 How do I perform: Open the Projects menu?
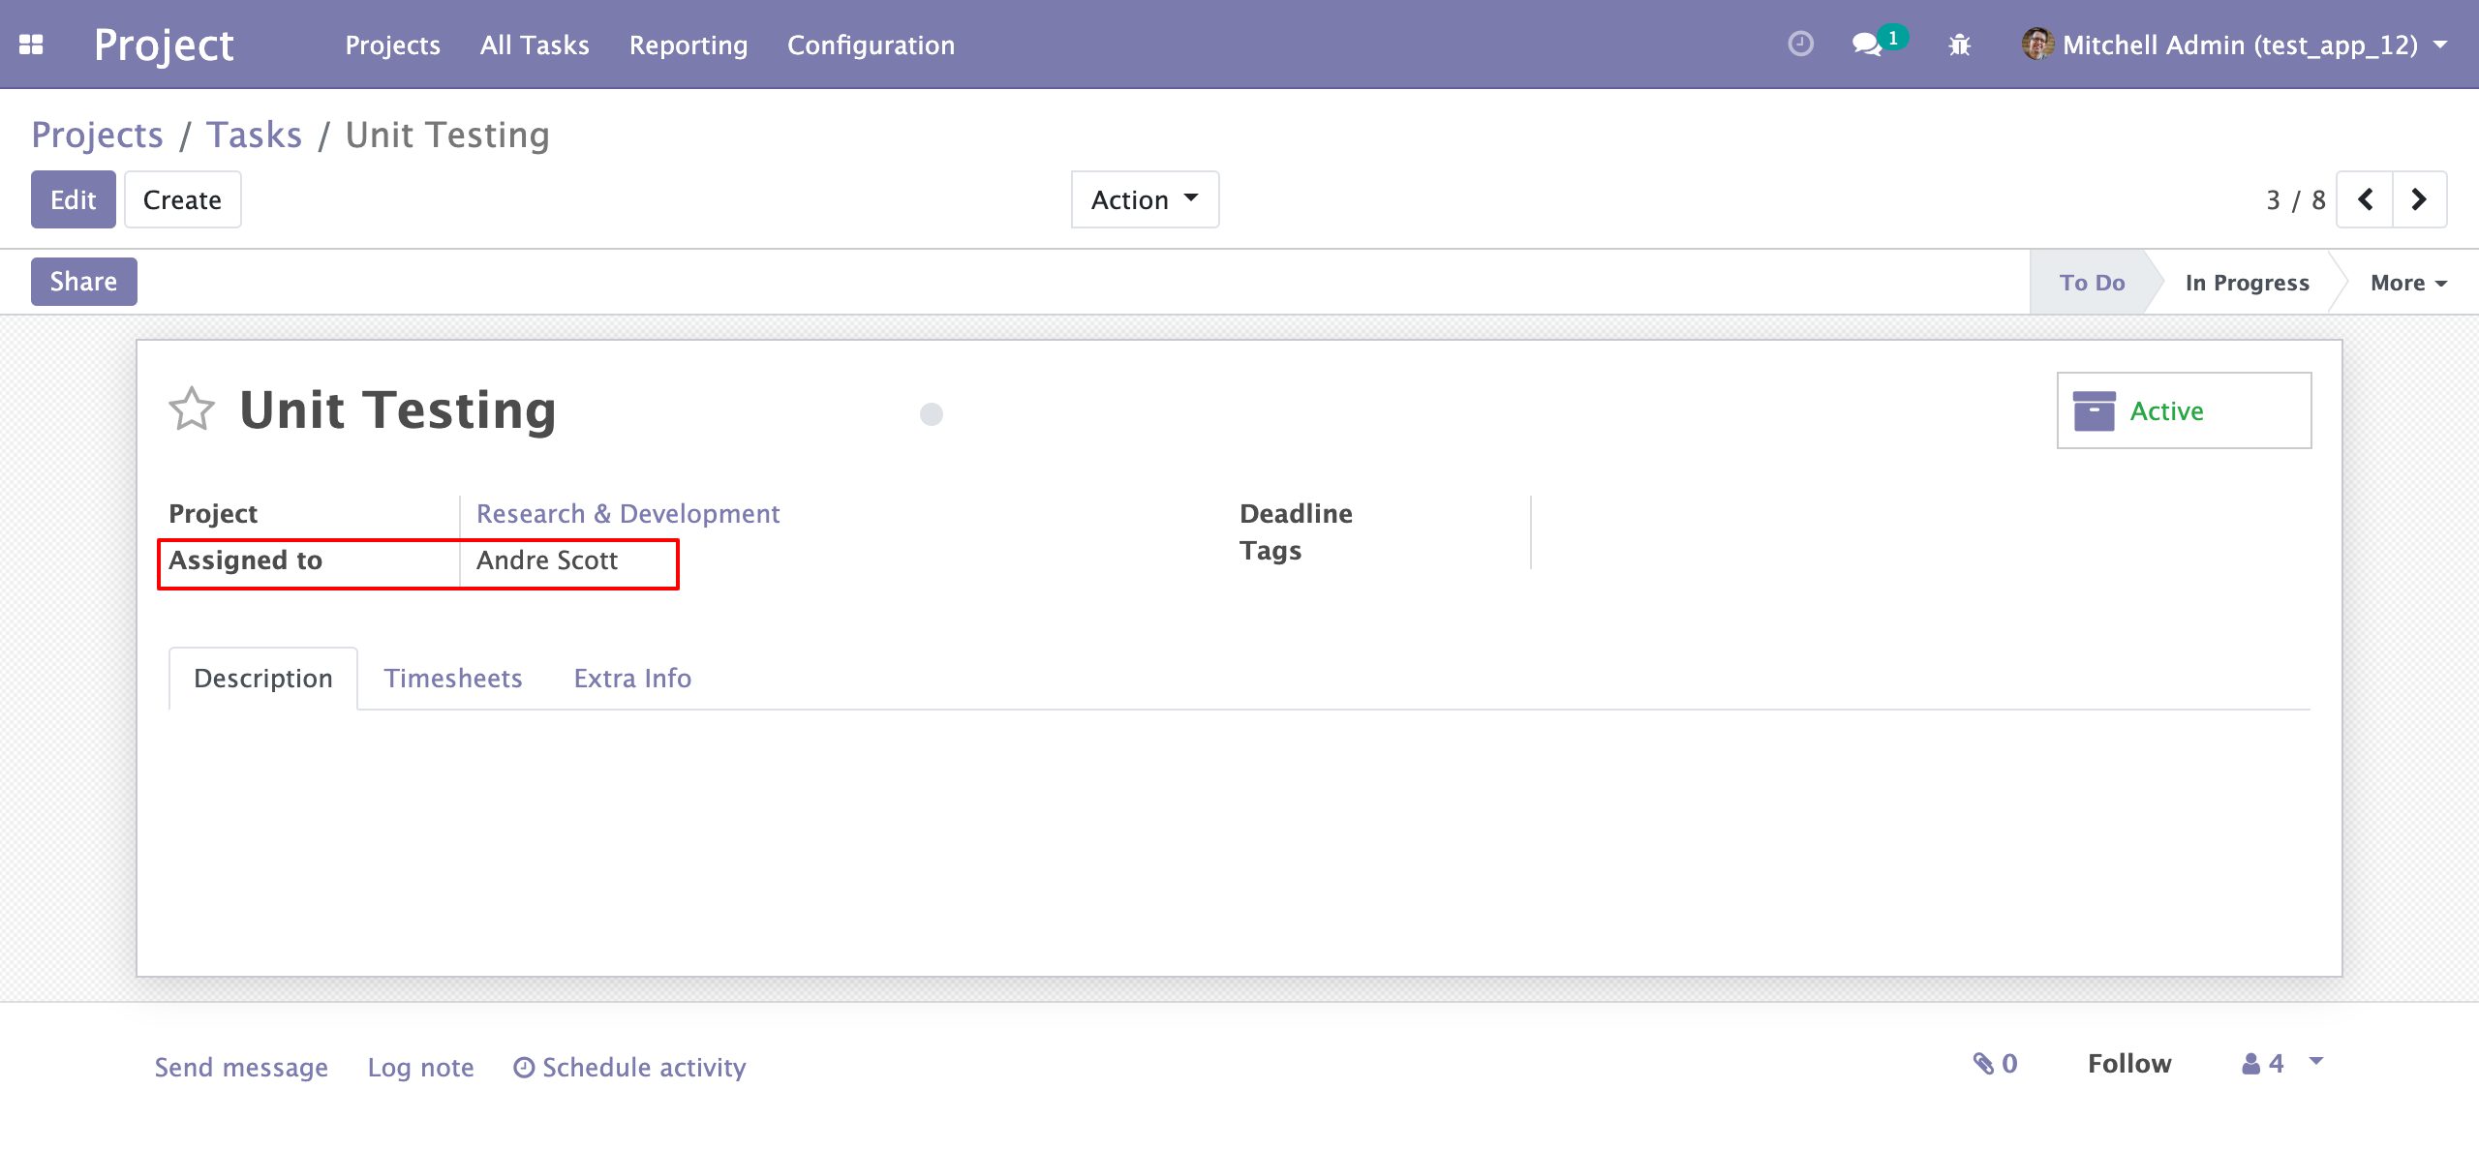pyautogui.click(x=393, y=45)
